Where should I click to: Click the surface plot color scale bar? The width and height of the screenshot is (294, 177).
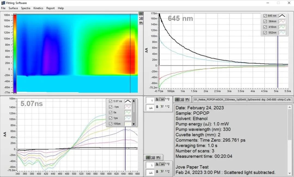coord(15,54)
